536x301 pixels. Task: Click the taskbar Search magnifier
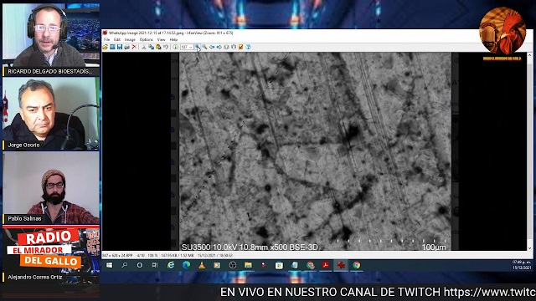coord(125,265)
